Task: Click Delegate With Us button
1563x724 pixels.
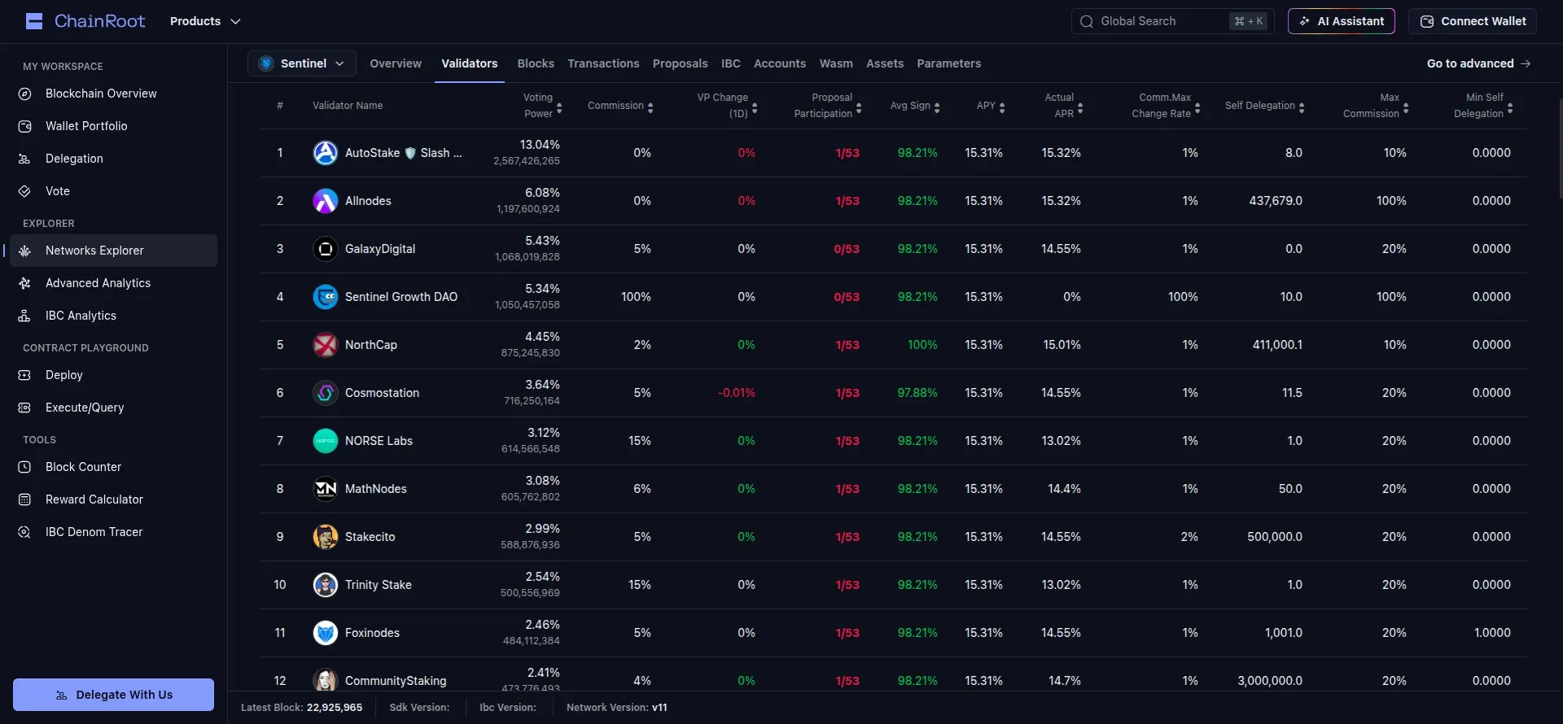Action: coord(113,695)
